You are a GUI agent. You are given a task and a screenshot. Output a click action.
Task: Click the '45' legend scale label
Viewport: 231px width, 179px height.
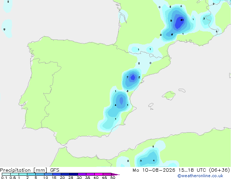pos(104,178)
